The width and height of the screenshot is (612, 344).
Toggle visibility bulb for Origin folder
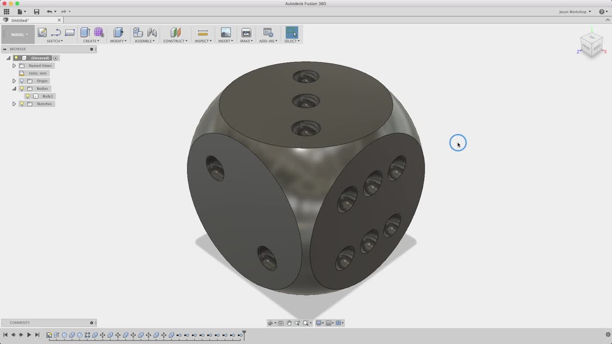pyautogui.click(x=22, y=81)
